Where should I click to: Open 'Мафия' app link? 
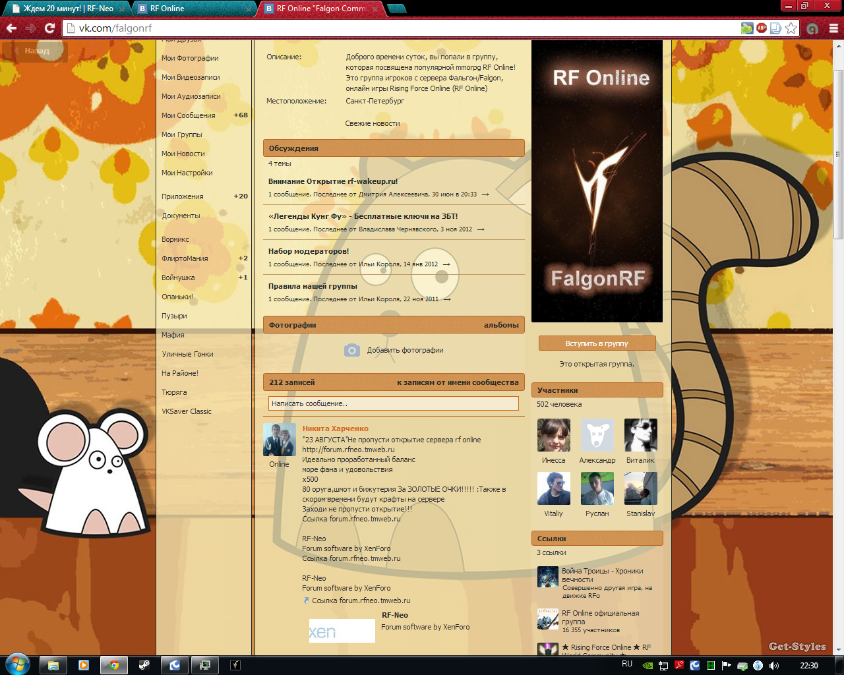pos(173,335)
